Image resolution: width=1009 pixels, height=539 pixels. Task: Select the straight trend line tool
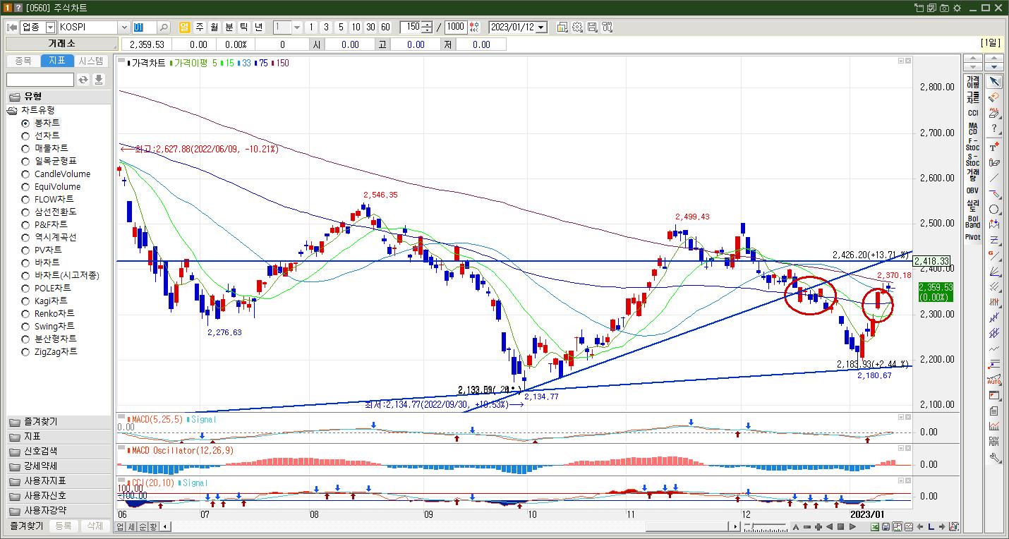coord(994,178)
